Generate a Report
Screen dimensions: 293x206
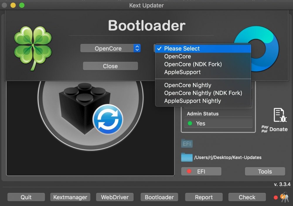pyautogui.click(x=204, y=197)
